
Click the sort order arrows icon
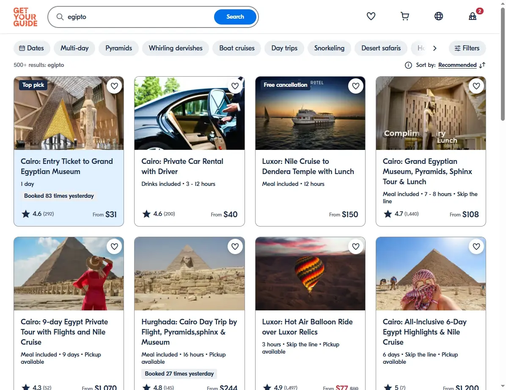pos(482,65)
